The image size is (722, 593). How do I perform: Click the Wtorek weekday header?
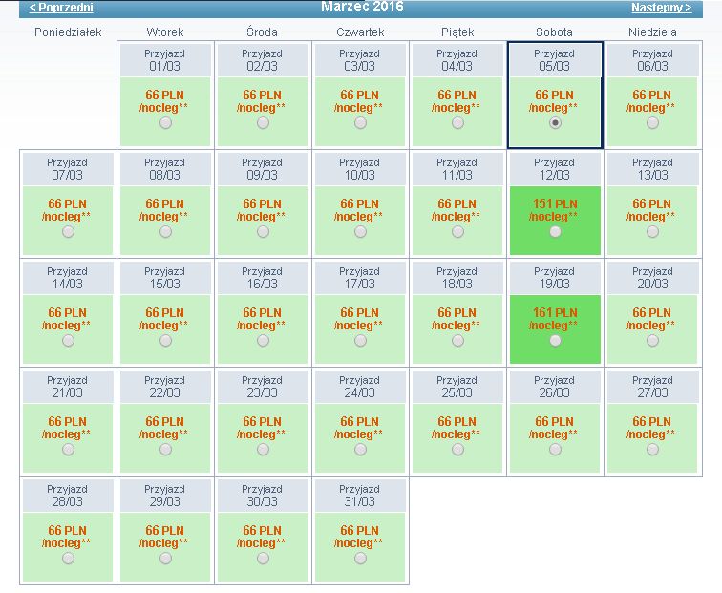[x=165, y=32]
